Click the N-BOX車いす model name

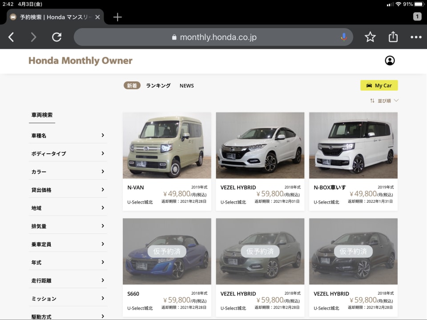(x=330, y=188)
